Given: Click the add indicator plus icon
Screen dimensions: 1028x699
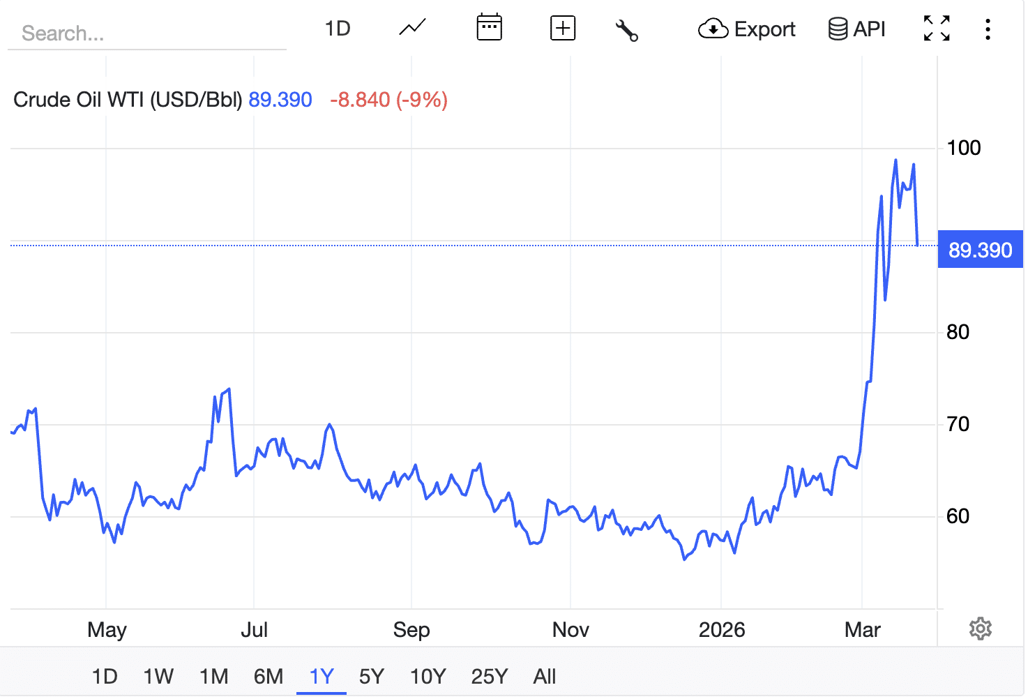Looking at the screenshot, I should click(x=562, y=28).
